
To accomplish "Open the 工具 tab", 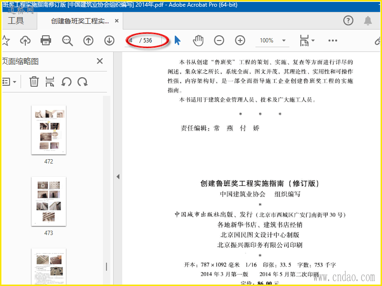I will coord(16,20).
